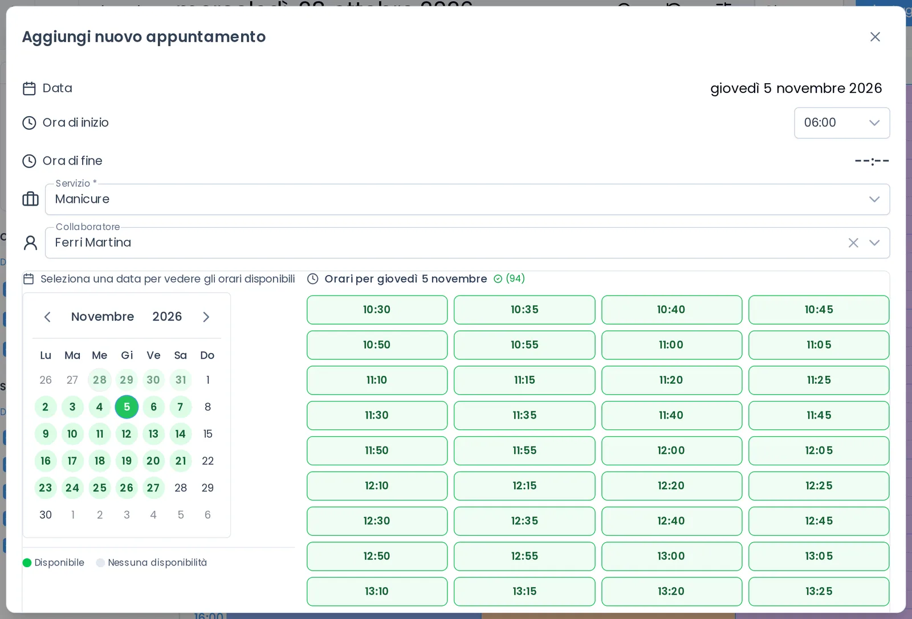
Task: Click the Nessuna disponibilità legend label
Action: (157, 563)
